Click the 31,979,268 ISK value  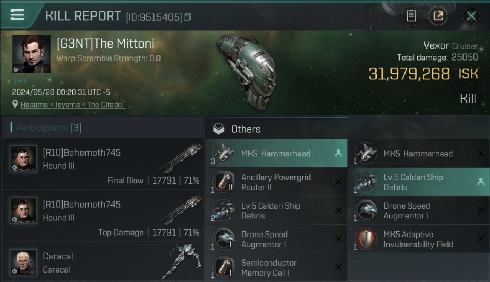point(409,74)
